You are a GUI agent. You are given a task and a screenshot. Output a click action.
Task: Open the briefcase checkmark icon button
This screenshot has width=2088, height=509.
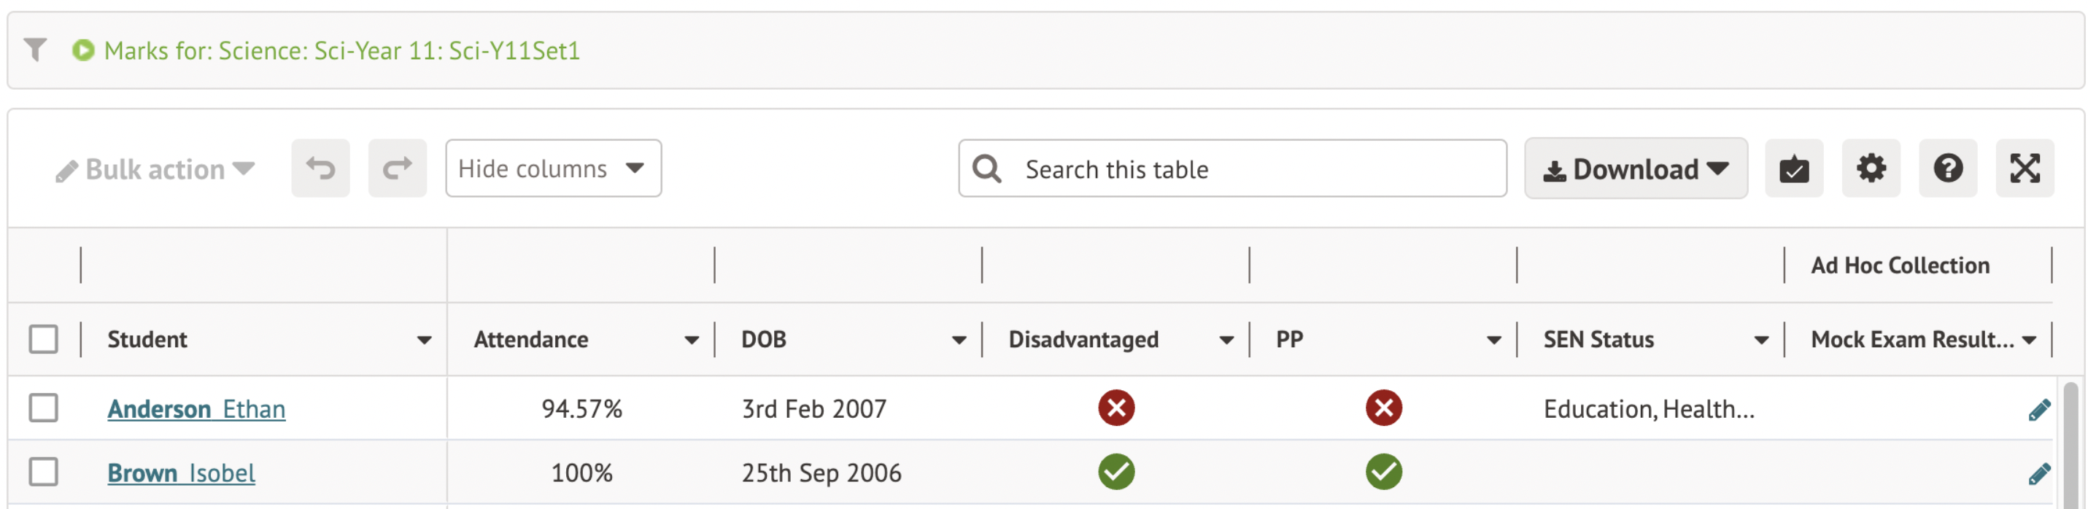point(1794,168)
